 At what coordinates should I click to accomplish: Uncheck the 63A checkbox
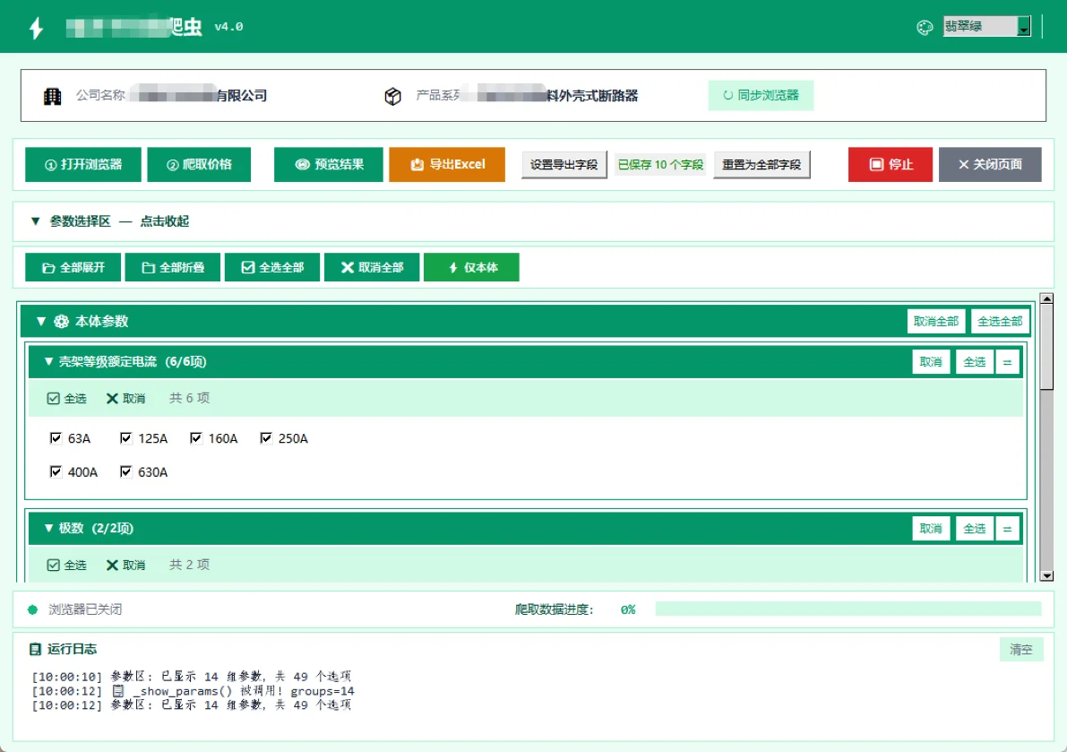tap(56, 438)
